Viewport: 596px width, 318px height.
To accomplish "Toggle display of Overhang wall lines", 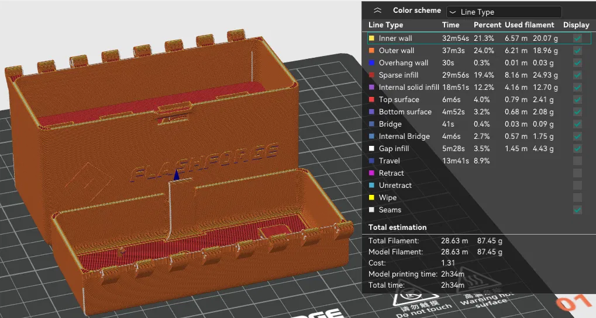I will click(577, 63).
